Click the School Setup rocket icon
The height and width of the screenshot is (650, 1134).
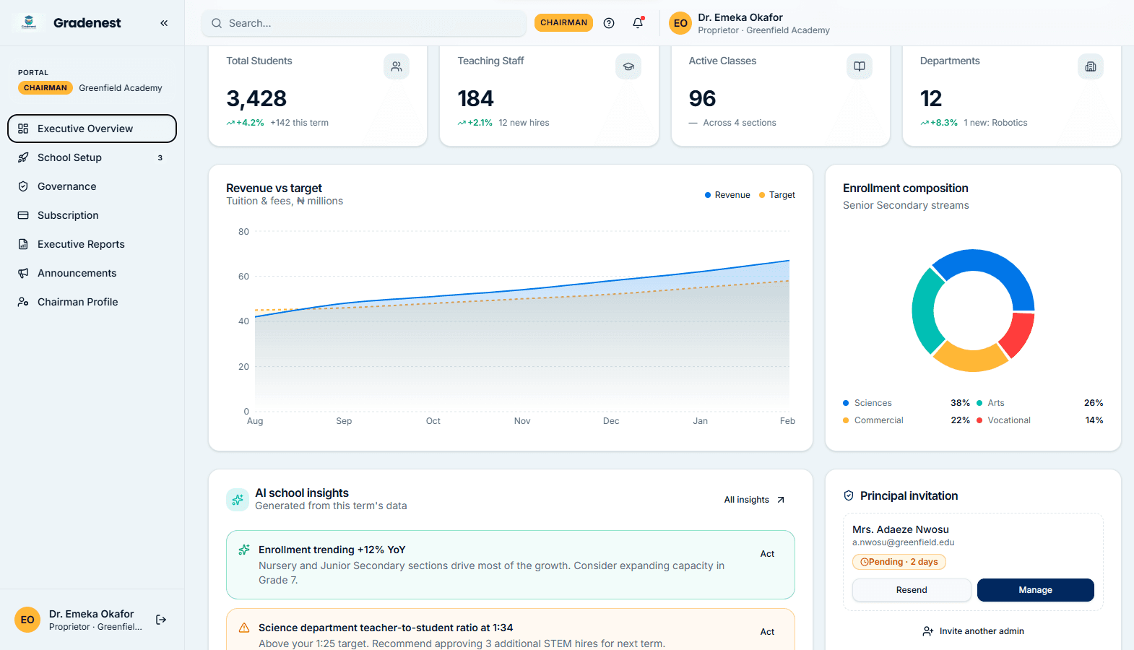point(23,157)
